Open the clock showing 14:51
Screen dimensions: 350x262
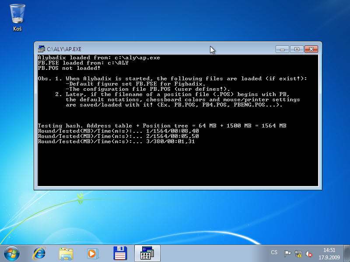coord(329,254)
